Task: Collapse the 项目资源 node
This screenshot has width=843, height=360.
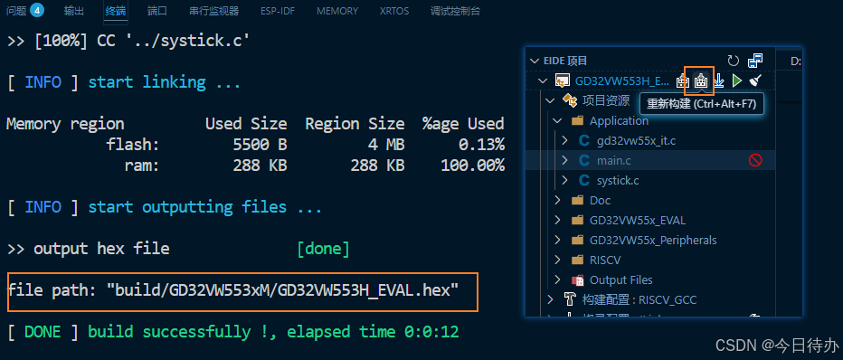Action: (550, 100)
